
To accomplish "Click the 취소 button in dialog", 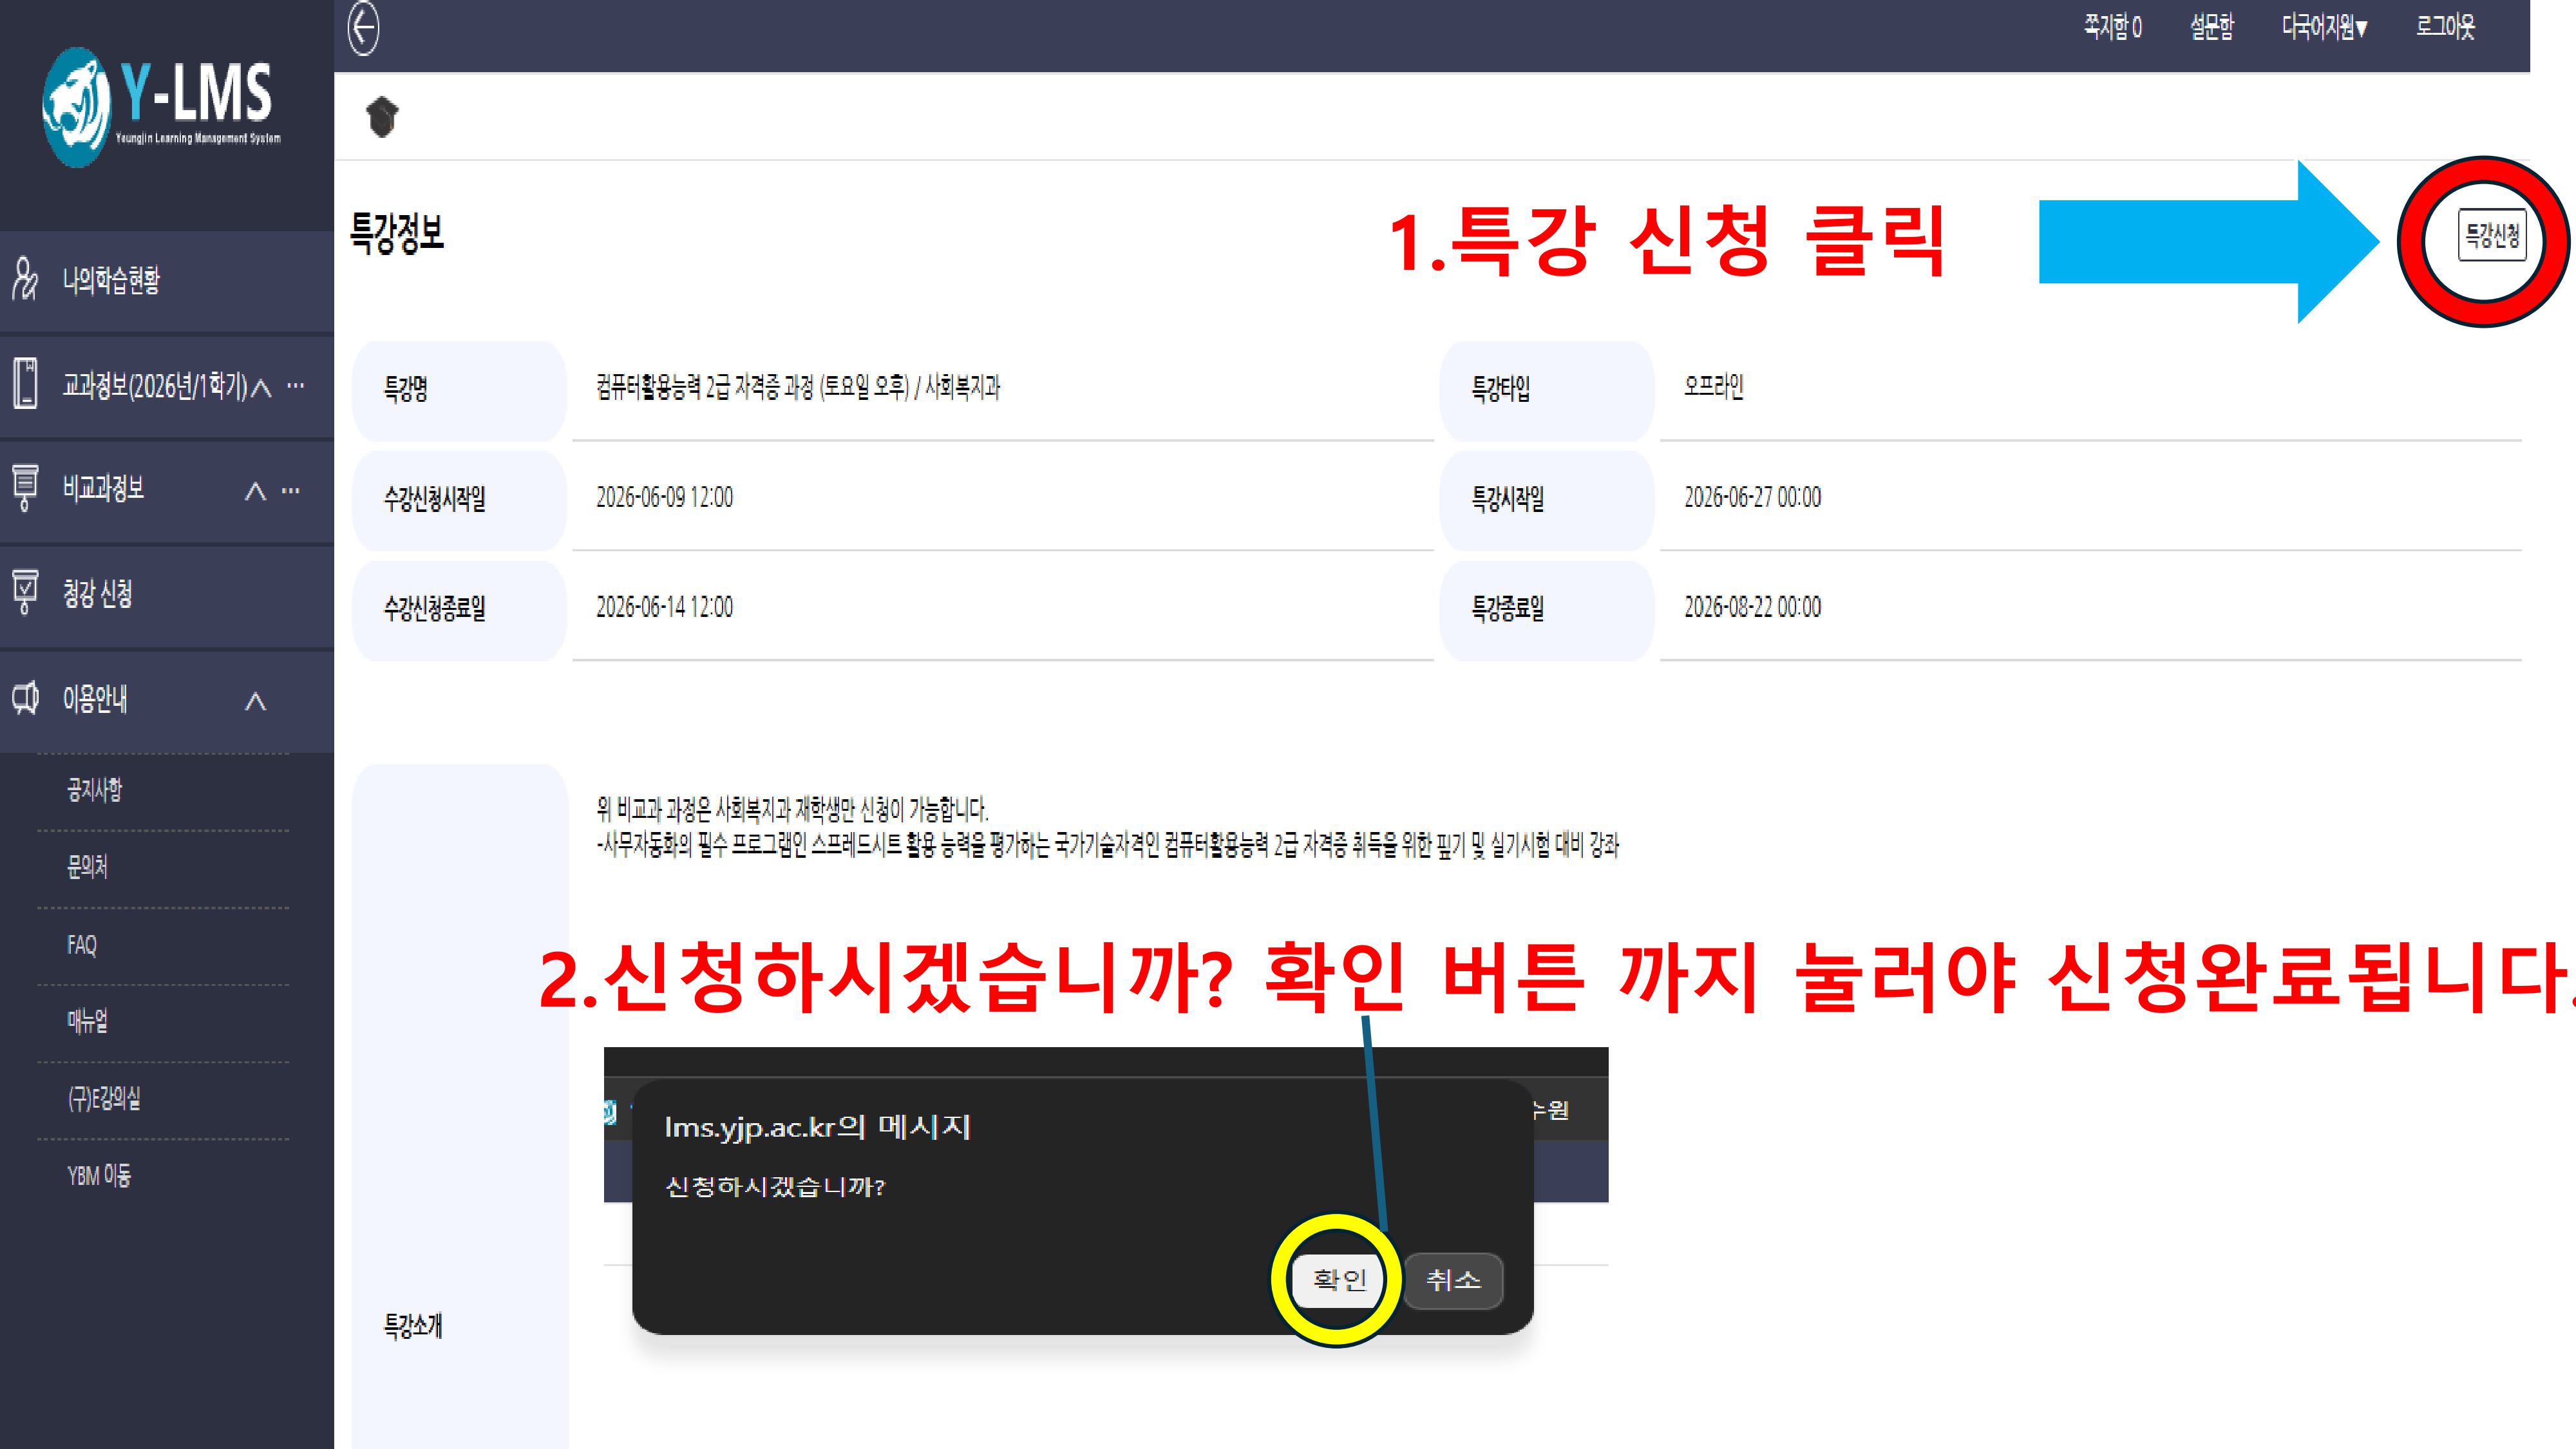I will (1453, 1280).
